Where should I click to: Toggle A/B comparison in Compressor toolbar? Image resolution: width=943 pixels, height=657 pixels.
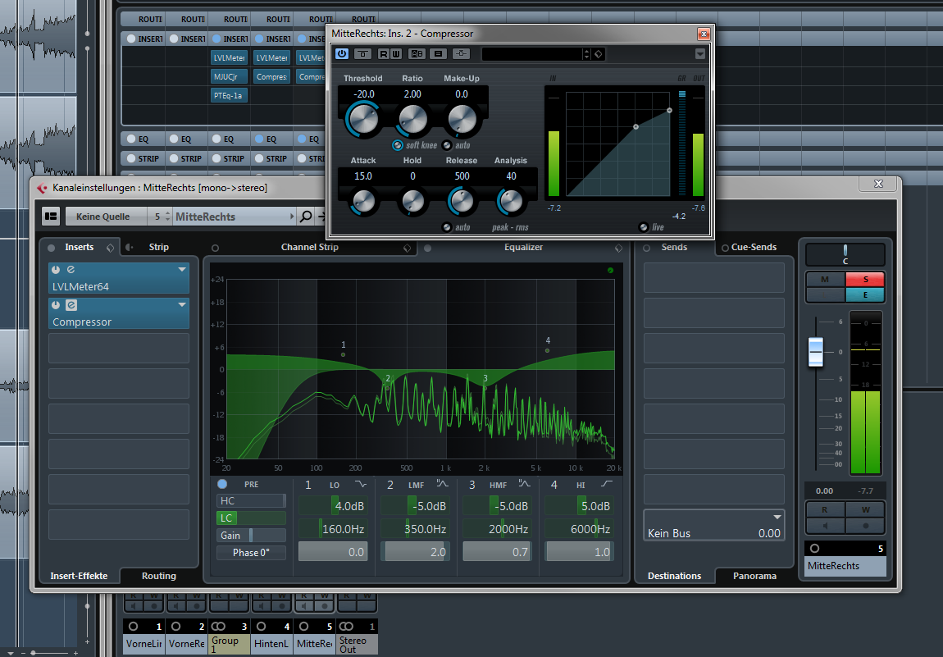pyautogui.click(x=417, y=54)
